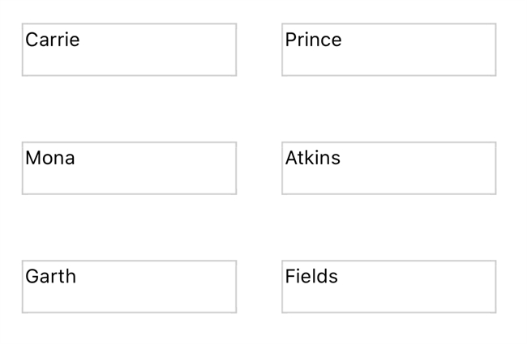Focus the text box containing Mona
Image resolution: width=527 pixels, height=344 pixels.
tap(129, 168)
